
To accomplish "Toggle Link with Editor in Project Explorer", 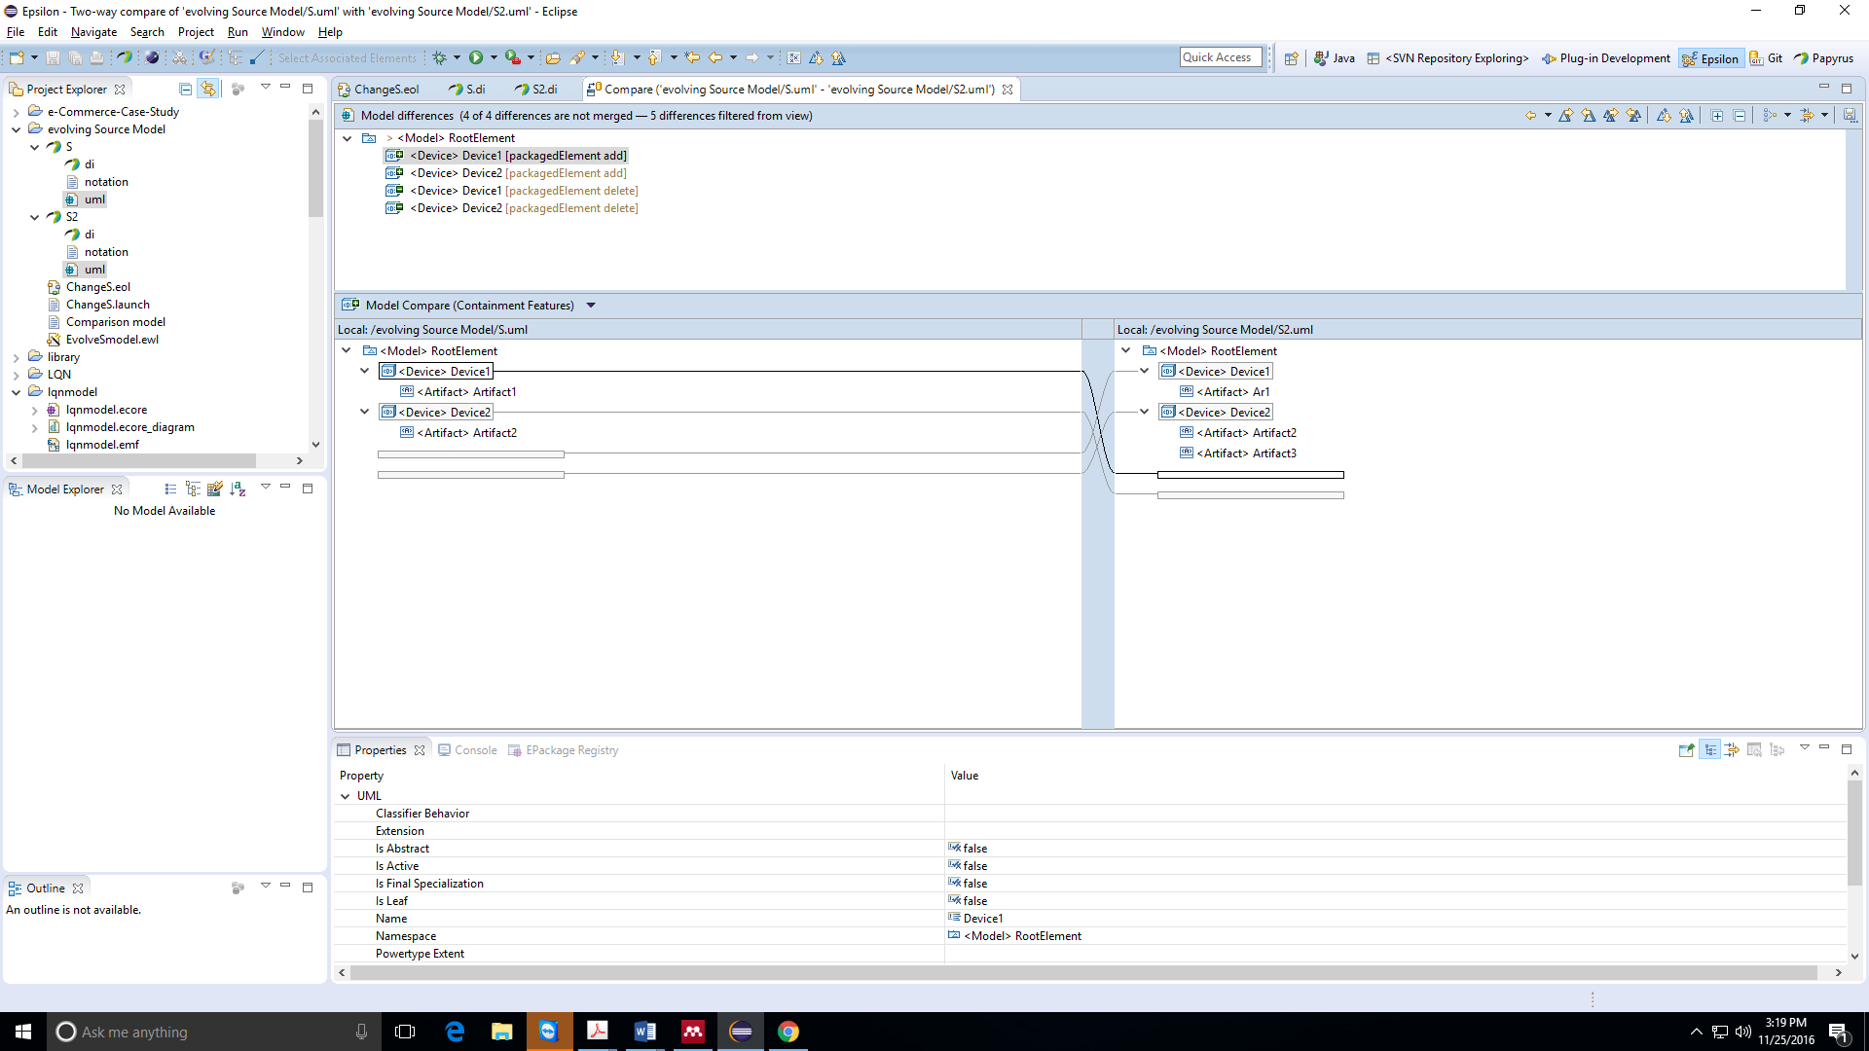I will coord(207,89).
